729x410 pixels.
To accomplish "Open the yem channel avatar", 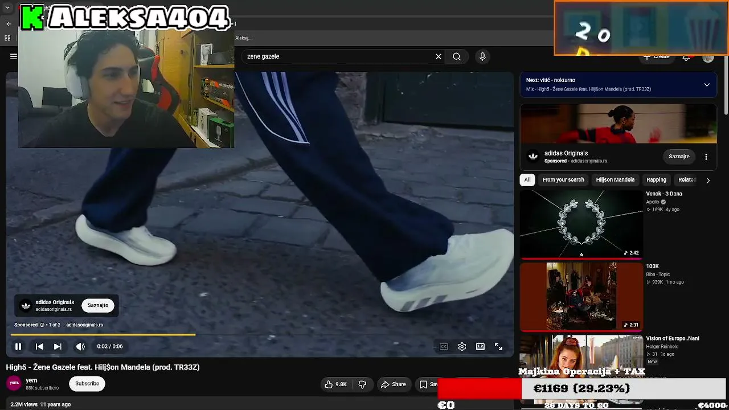I will pyautogui.click(x=13, y=383).
